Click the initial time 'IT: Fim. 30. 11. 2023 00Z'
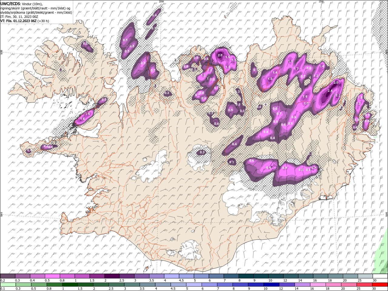Viewport: 388px width, 291px height. [19, 17]
